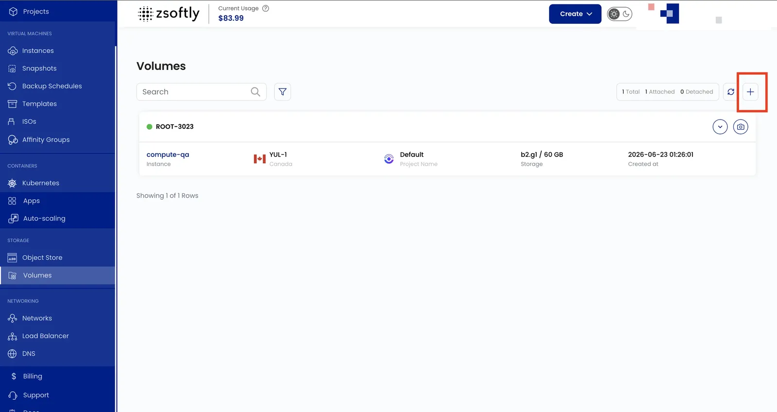The image size is (777, 412).
Task: Click the Affinity Groups icon
Action: [13, 140]
